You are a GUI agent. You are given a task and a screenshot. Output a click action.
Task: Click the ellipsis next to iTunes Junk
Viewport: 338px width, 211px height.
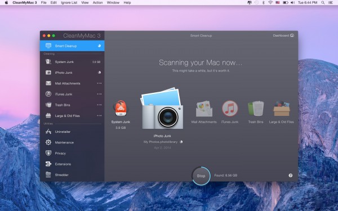click(99, 94)
